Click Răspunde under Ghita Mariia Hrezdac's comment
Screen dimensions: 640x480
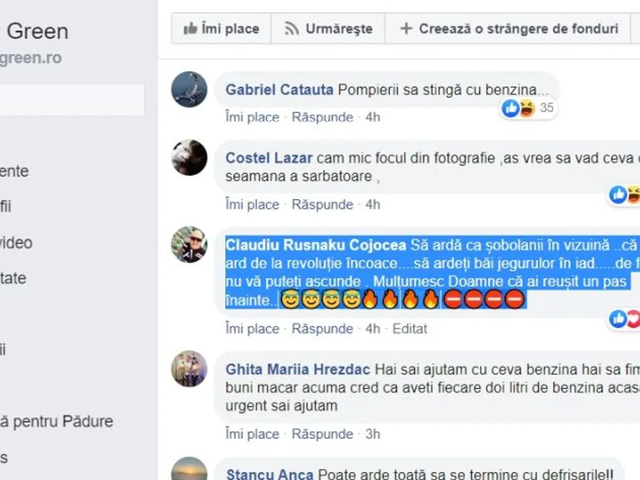[x=322, y=434]
